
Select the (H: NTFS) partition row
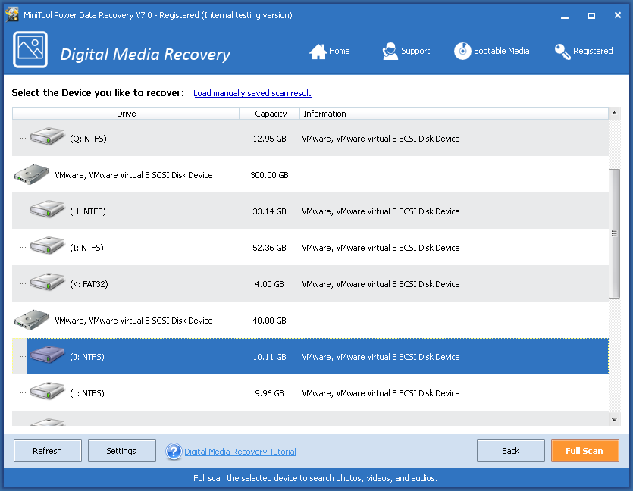click(311, 211)
